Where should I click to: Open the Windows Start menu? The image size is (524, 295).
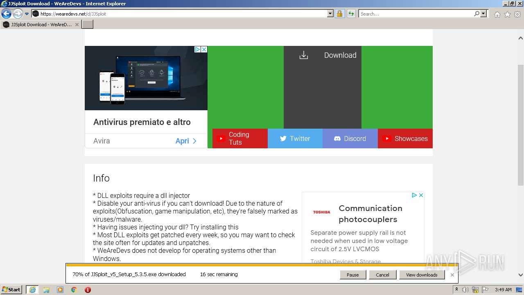(x=11, y=289)
